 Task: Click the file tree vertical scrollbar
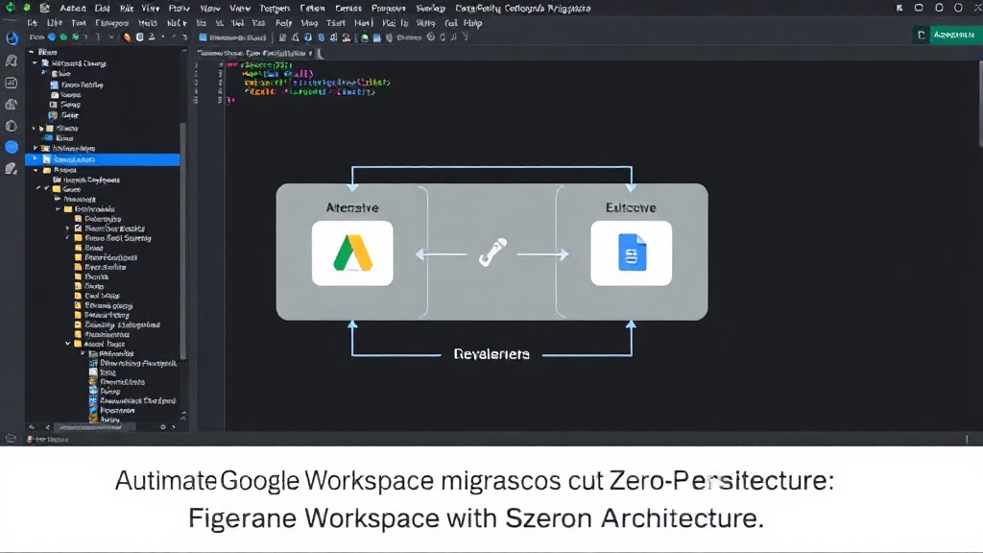coord(183,241)
